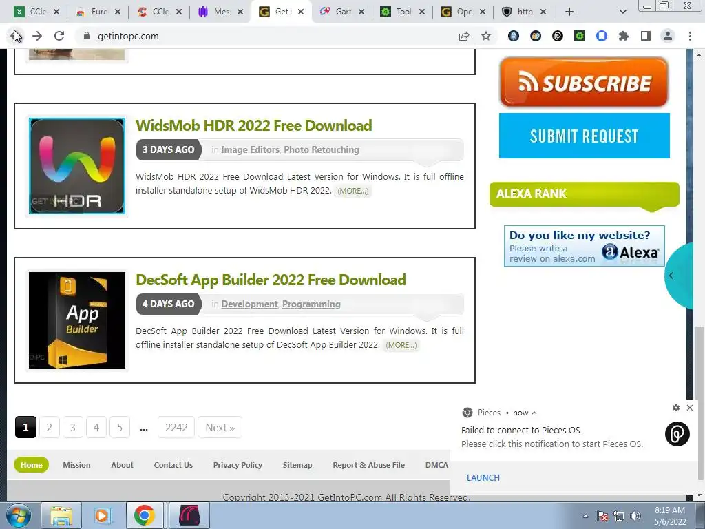Open the Chrome profile avatar
This screenshot has width=705, height=529.
(668, 36)
